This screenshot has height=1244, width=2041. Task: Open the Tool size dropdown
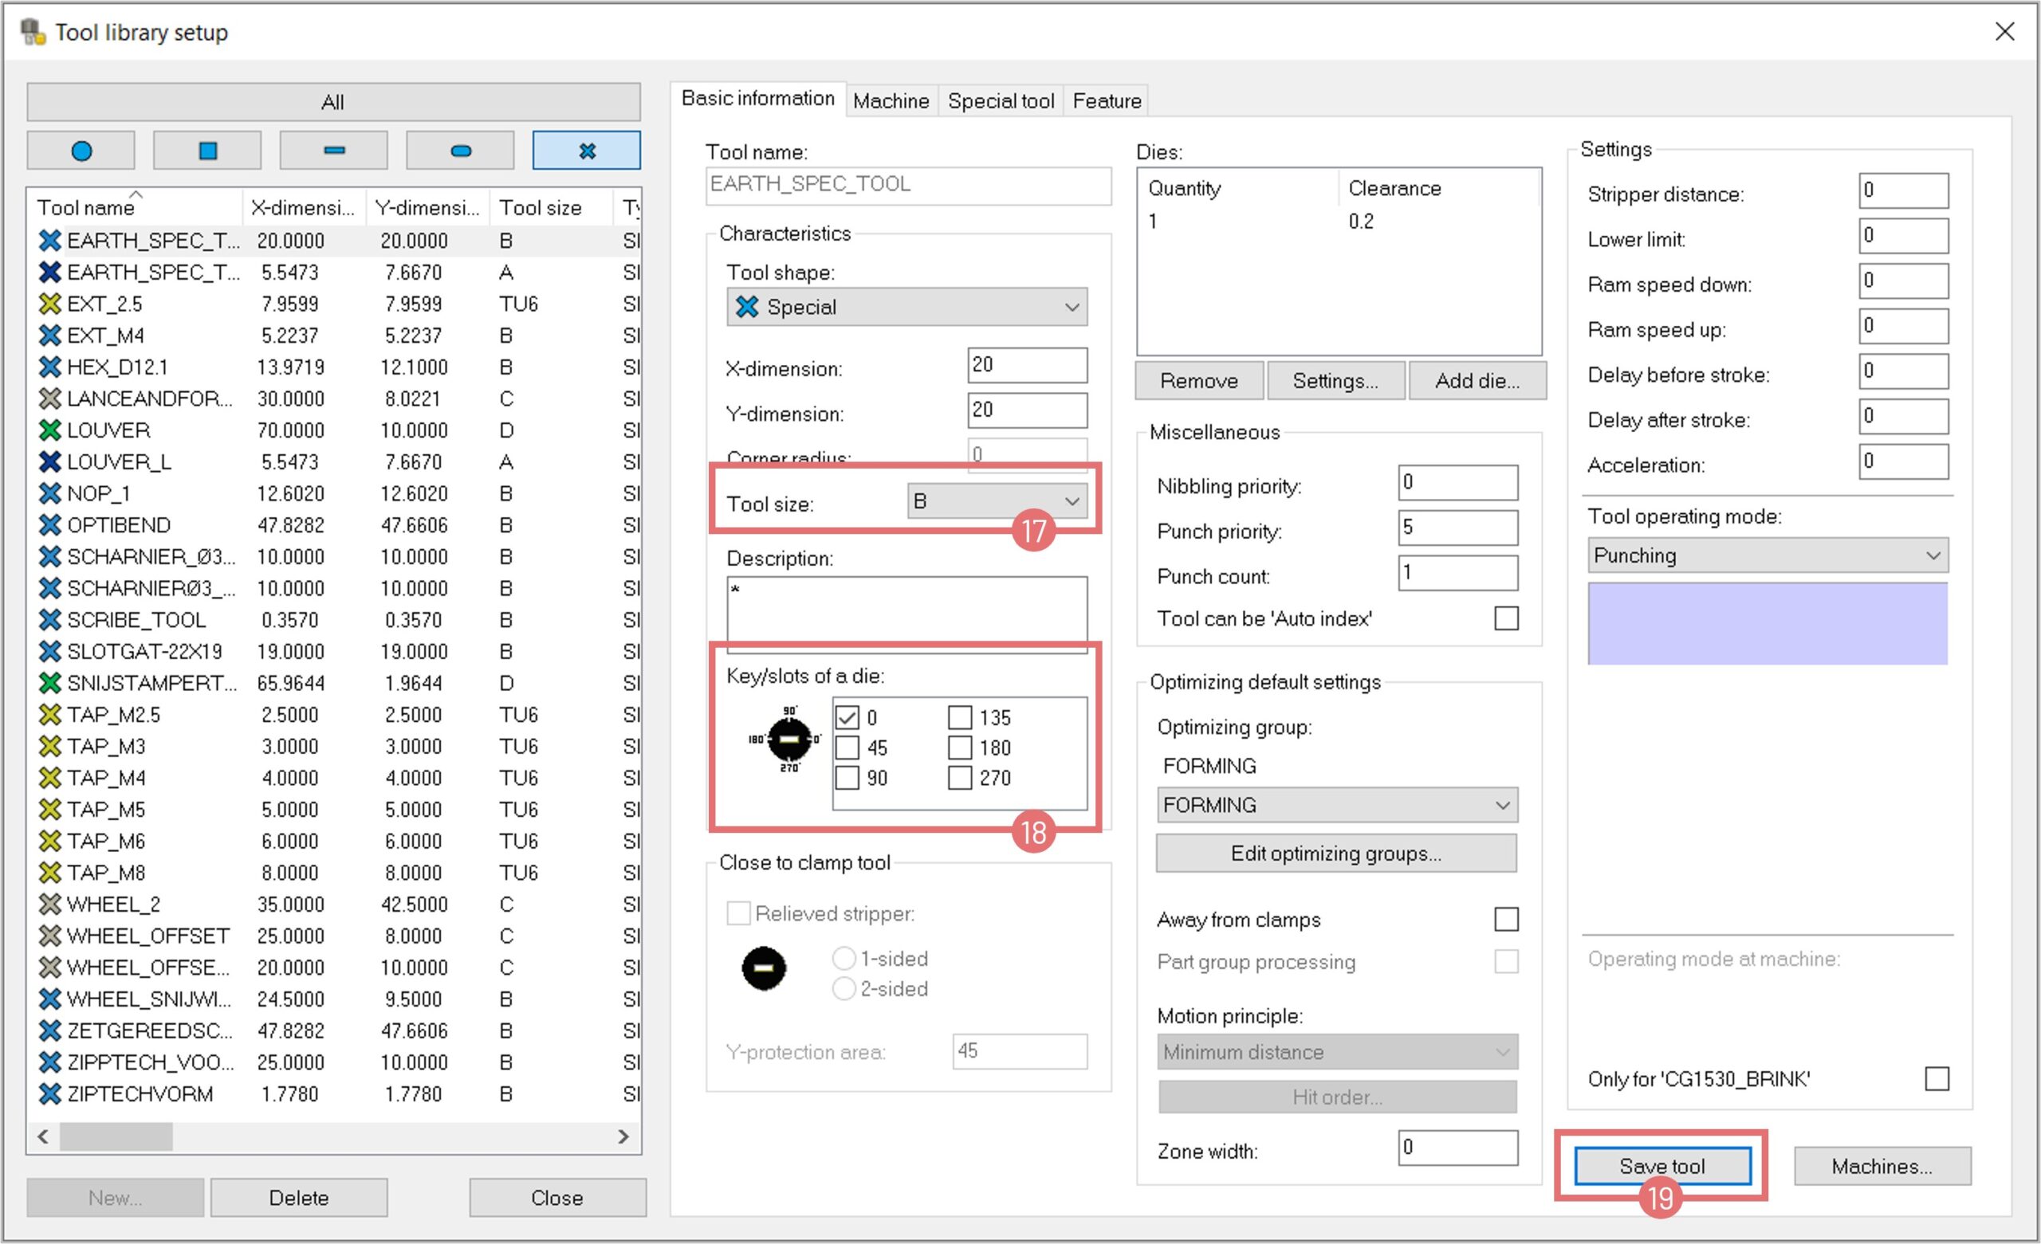997,501
